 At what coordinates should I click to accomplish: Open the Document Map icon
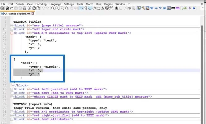(99, 8)
